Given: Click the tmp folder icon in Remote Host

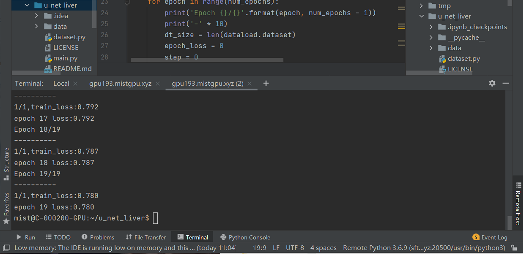Looking at the screenshot, I should (x=432, y=6).
